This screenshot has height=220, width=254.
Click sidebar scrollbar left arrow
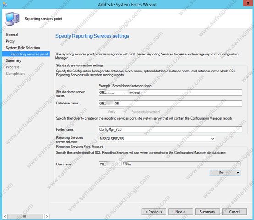(x=5, y=216)
